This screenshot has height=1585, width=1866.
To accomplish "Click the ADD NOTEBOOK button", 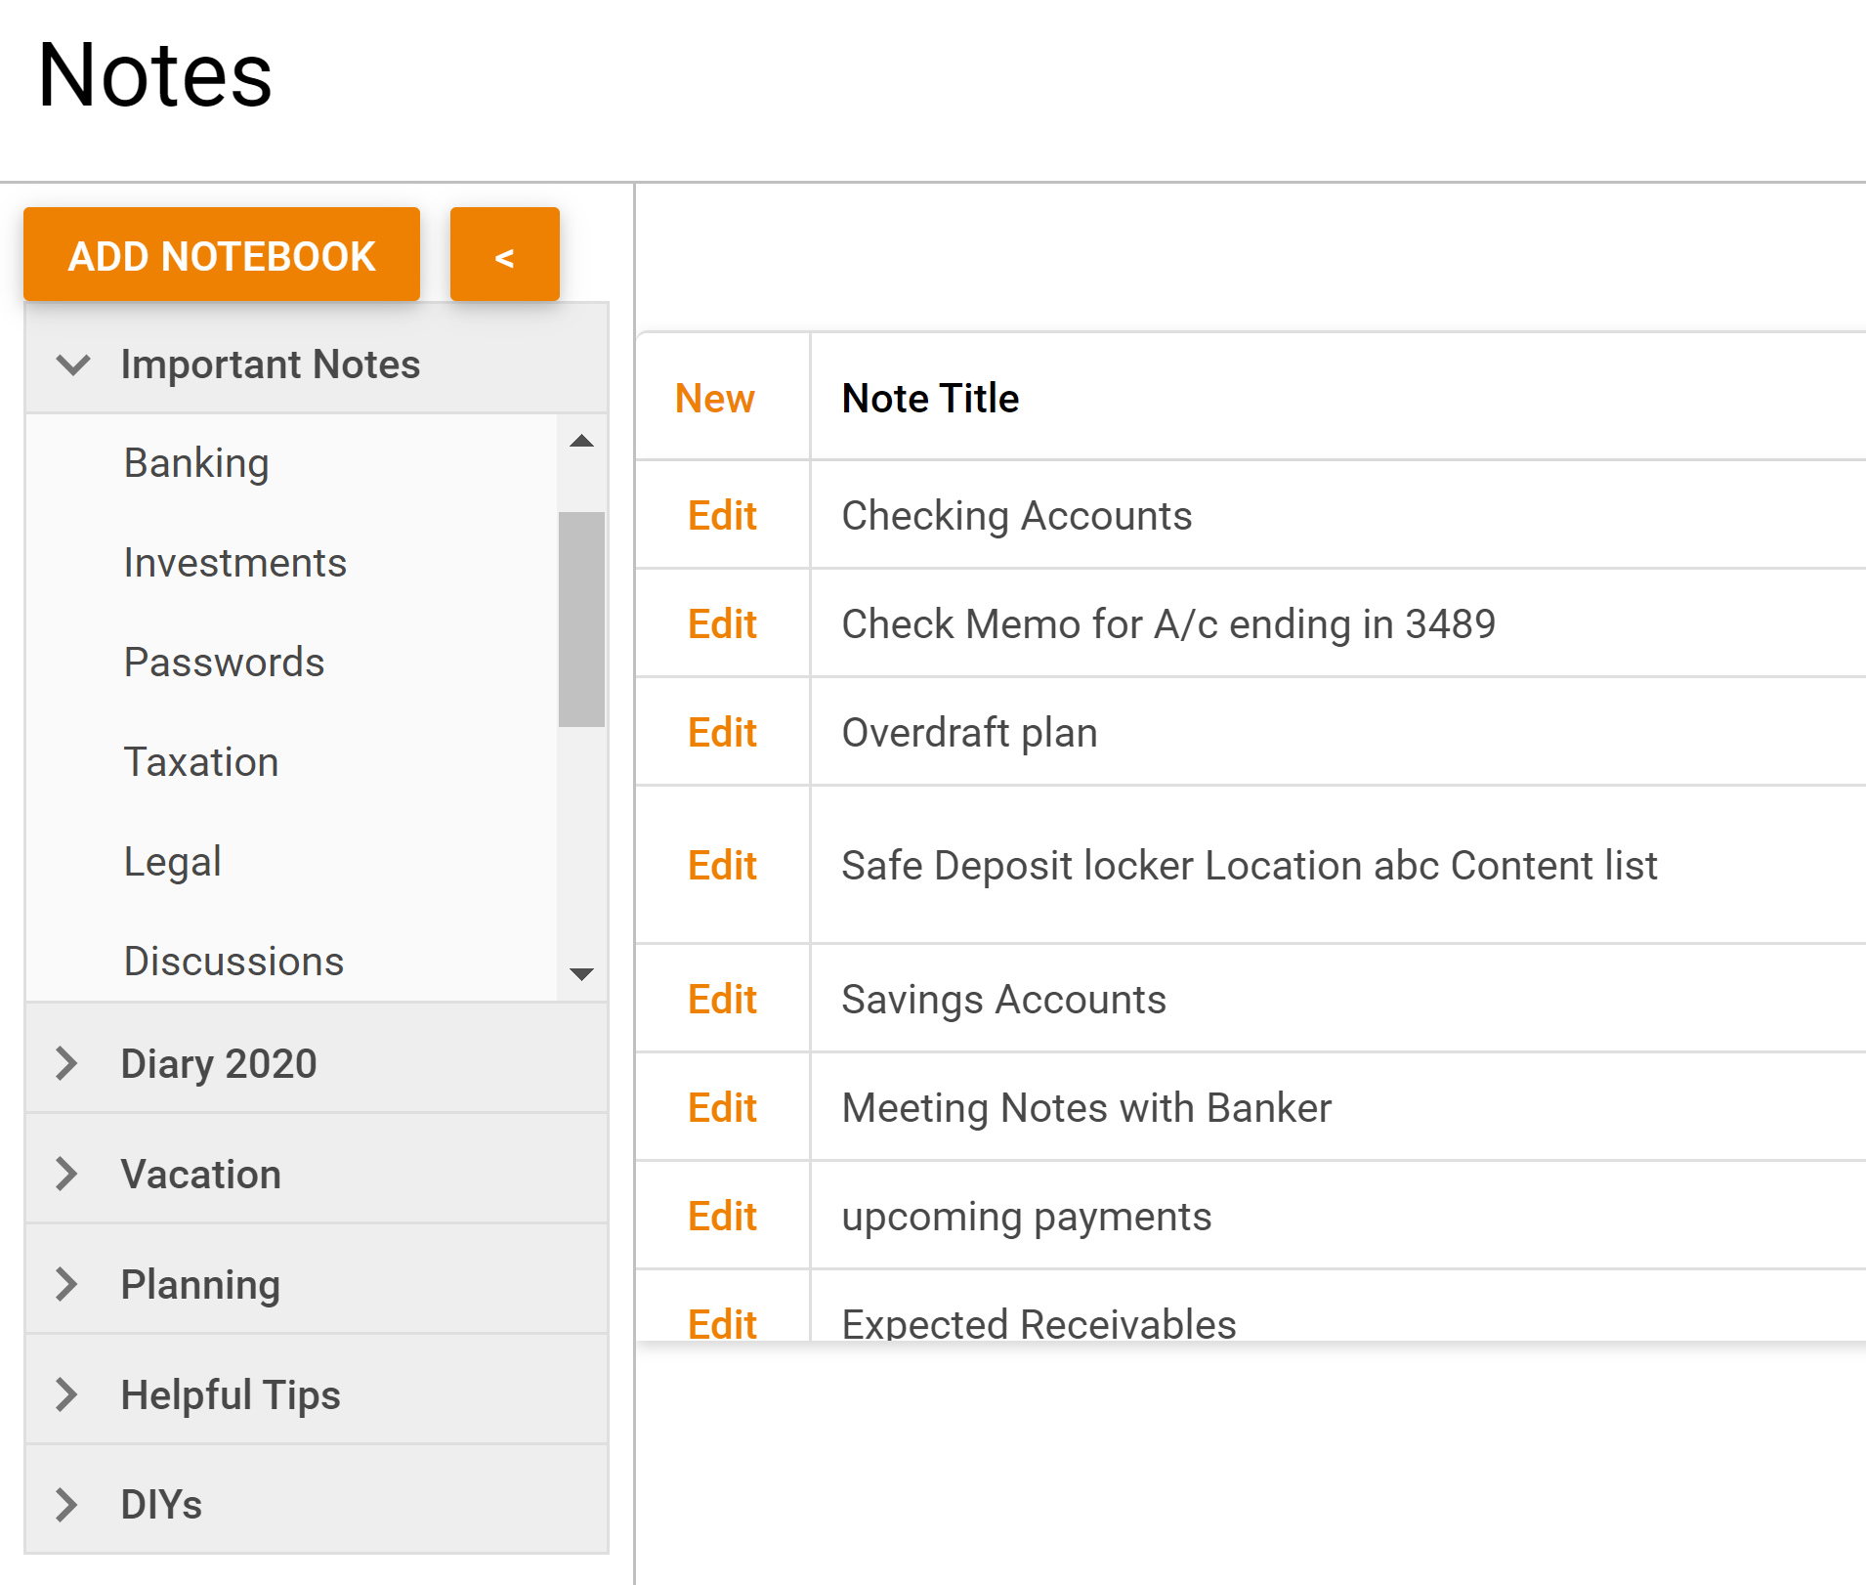I will 222,256.
